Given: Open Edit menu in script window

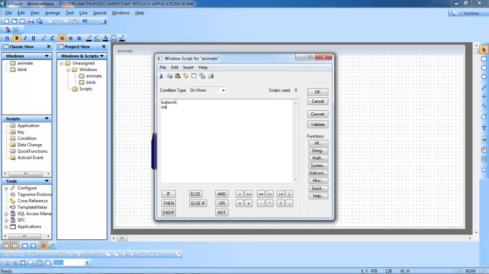Looking at the screenshot, I should coord(175,67).
